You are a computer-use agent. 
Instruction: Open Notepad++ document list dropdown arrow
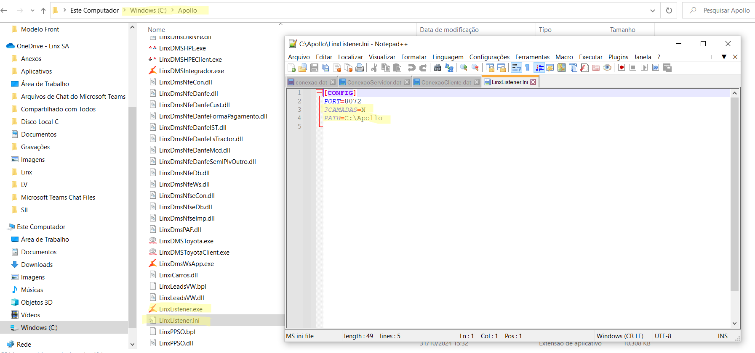pos(724,57)
